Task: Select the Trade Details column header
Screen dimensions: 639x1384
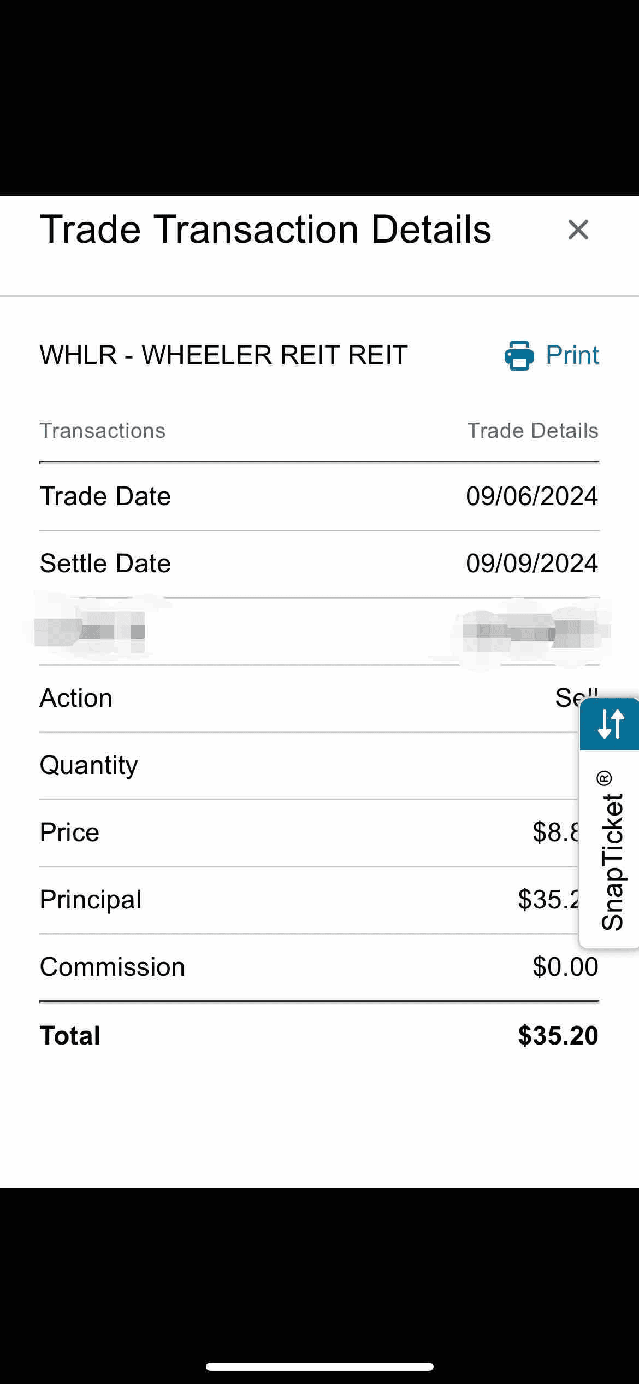Action: [532, 431]
